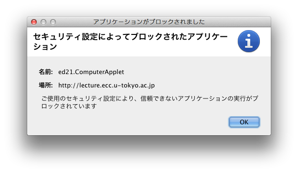This screenshot has width=298, height=173.
Task: Click the title bar between zoom button and title
Action: pyautogui.click(x=74, y=22)
